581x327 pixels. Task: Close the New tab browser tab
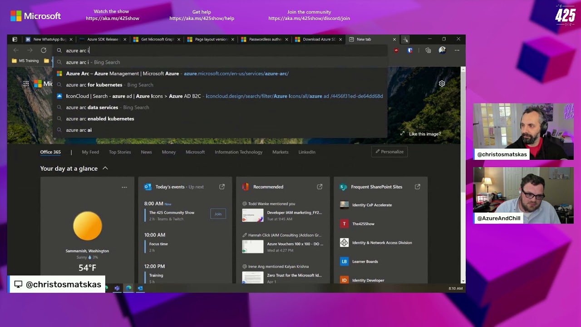[394, 40]
